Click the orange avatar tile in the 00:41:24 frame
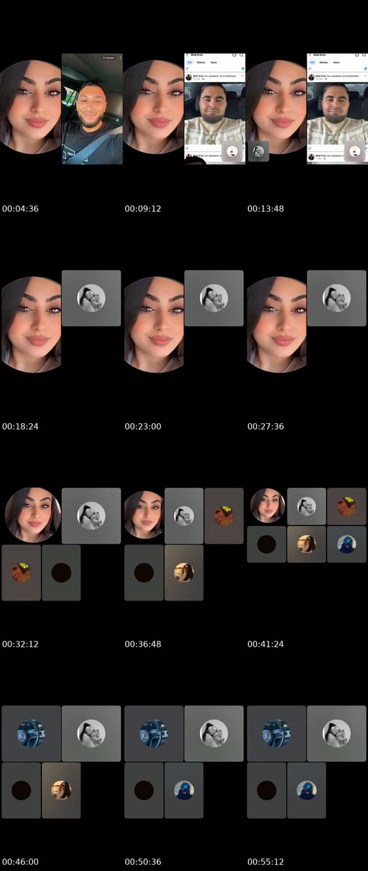 [x=347, y=506]
